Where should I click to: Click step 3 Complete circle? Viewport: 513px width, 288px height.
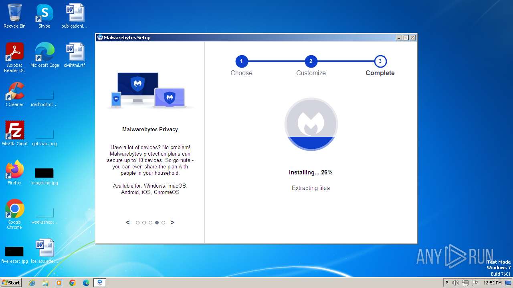pyautogui.click(x=380, y=61)
